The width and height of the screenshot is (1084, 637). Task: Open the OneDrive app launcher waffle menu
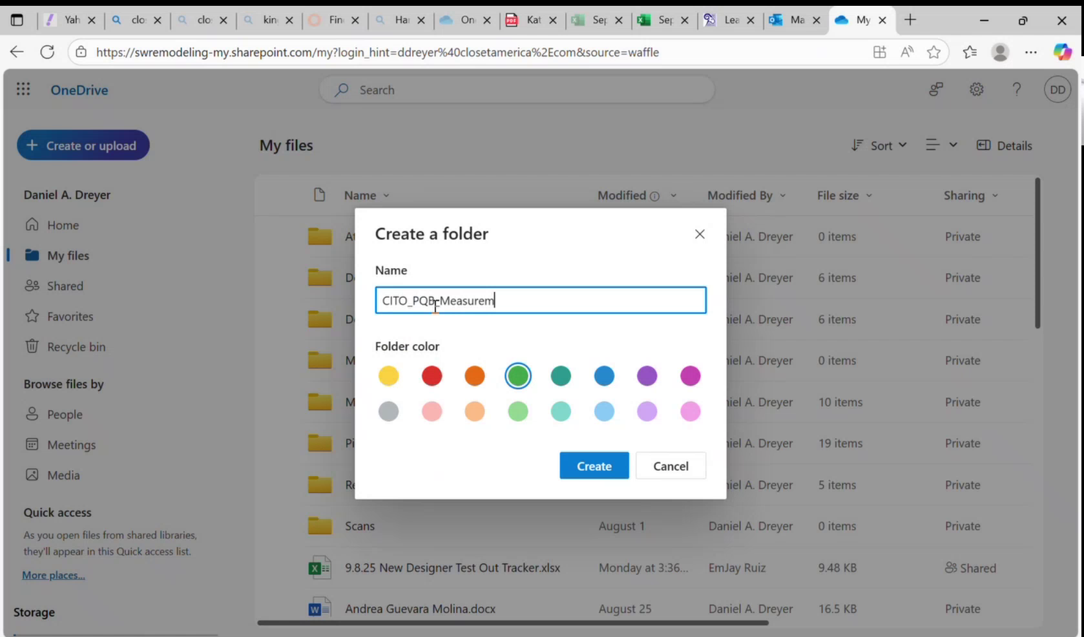click(23, 89)
